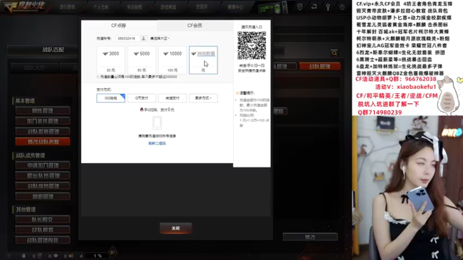This screenshot has height=260, width=463.
Task: Open 加入条件管理 in the left sidebar
Action: point(43,121)
